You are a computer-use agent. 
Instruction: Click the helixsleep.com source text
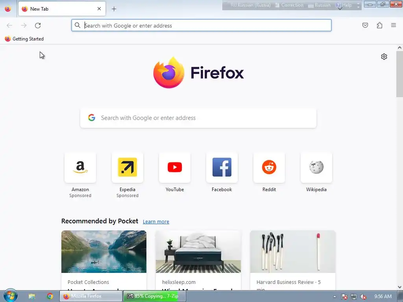[x=179, y=282]
